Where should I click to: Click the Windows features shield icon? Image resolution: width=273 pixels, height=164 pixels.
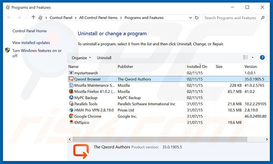(x=8, y=50)
